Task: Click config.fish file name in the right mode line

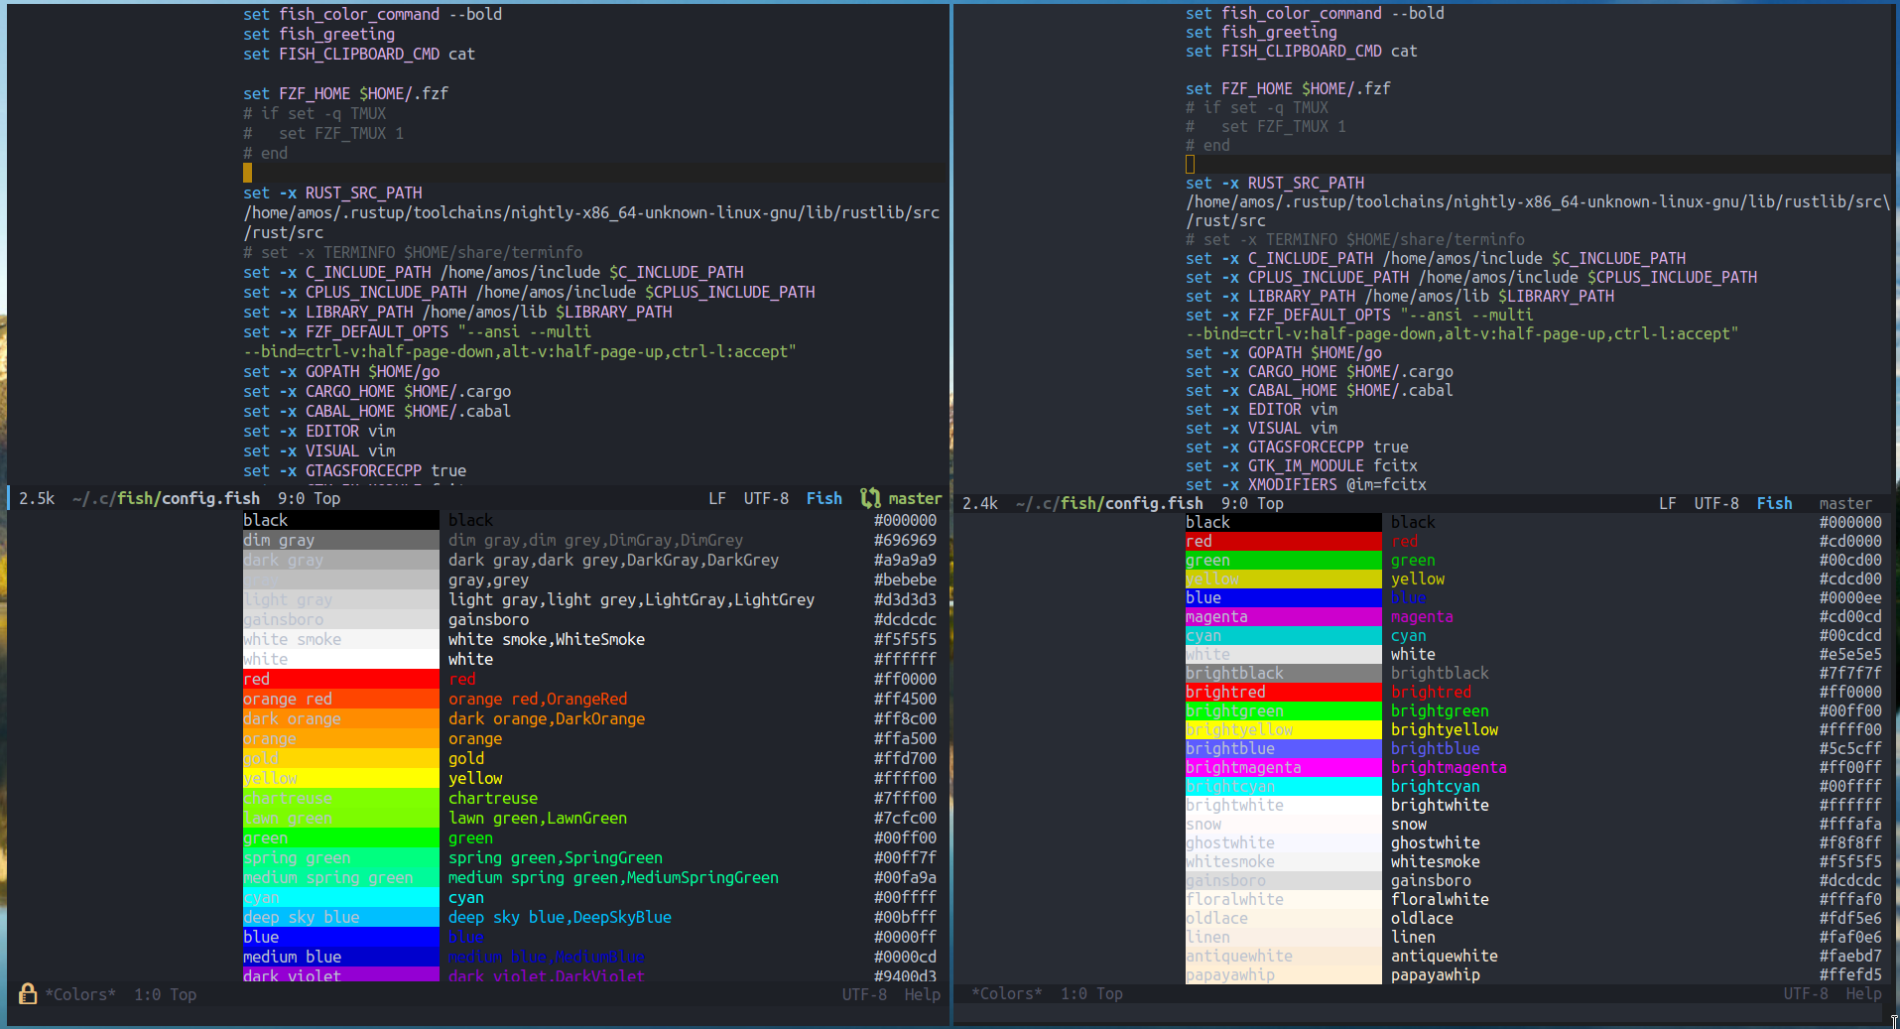Action: coord(1154,503)
